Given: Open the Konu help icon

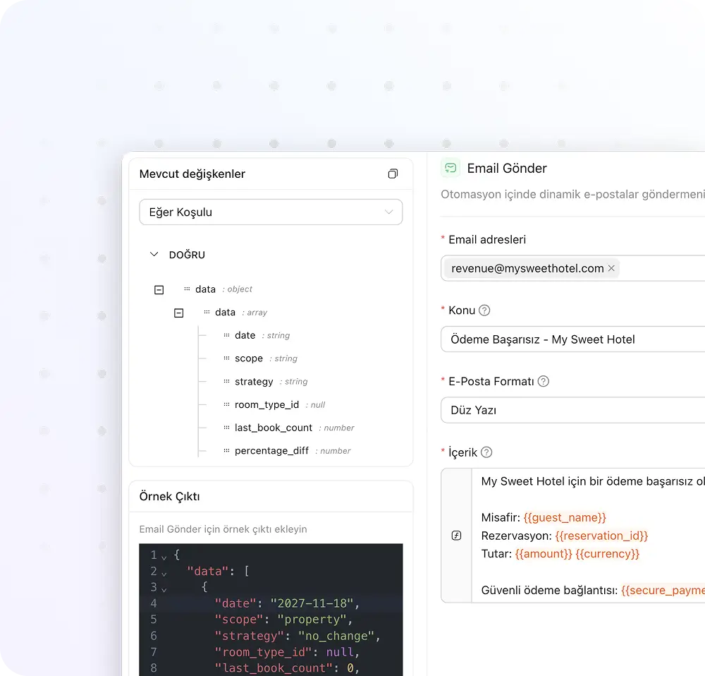Looking at the screenshot, I should 484,310.
